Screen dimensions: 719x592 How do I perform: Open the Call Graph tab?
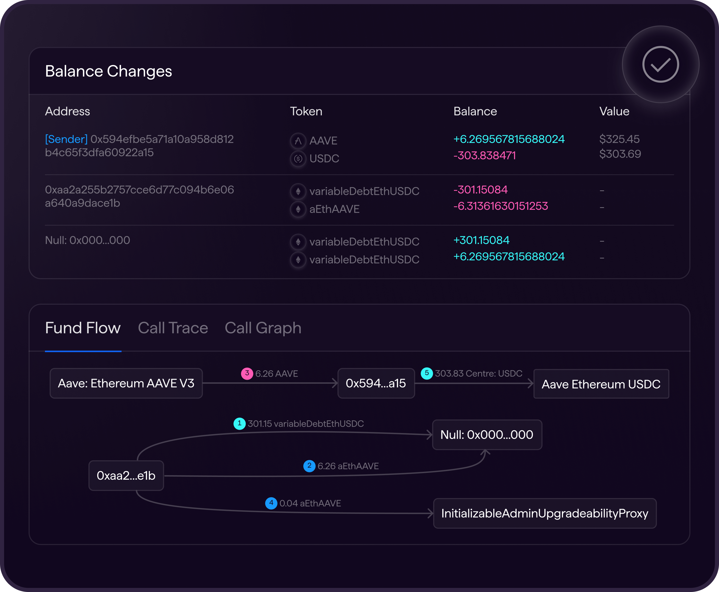pos(263,328)
